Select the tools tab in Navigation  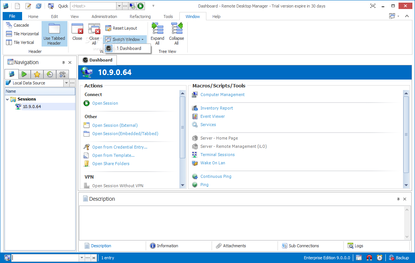coord(63,74)
